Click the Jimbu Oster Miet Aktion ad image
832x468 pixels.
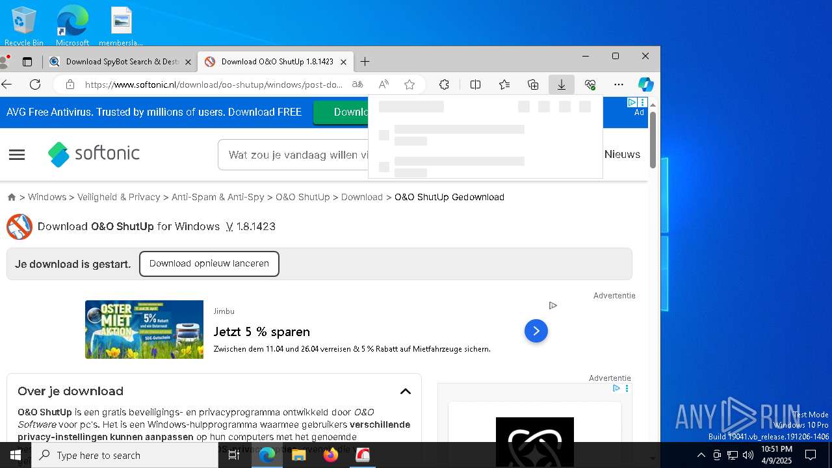144,330
